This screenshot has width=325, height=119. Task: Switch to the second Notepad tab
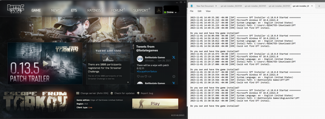(231, 6)
